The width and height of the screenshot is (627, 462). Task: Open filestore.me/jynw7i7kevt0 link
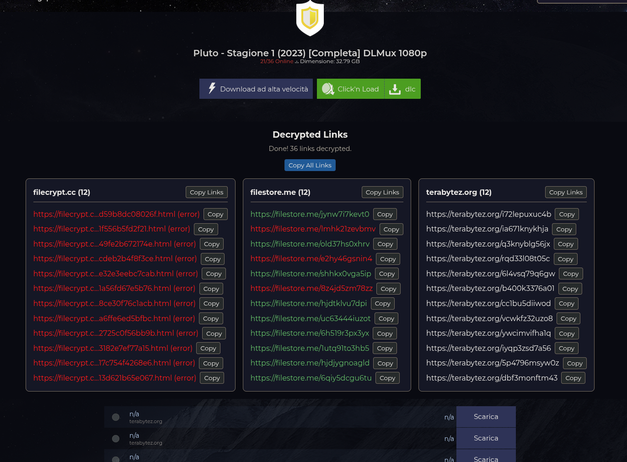pos(310,214)
